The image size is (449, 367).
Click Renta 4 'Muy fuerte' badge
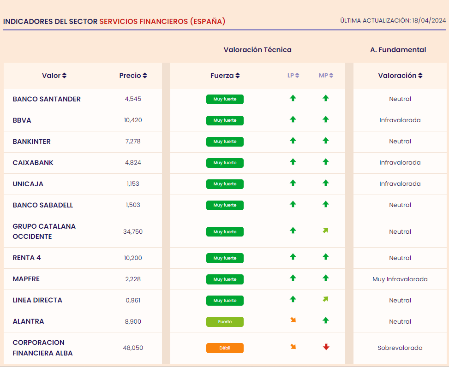[x=225, y=258]
